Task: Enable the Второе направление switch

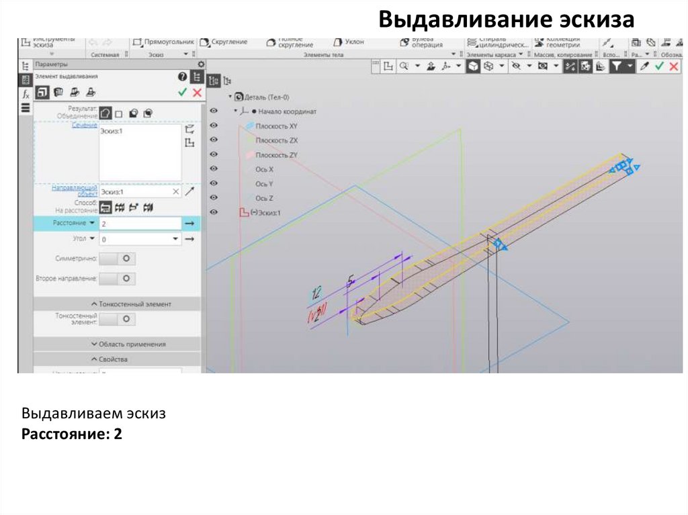Action: (118, 278)
